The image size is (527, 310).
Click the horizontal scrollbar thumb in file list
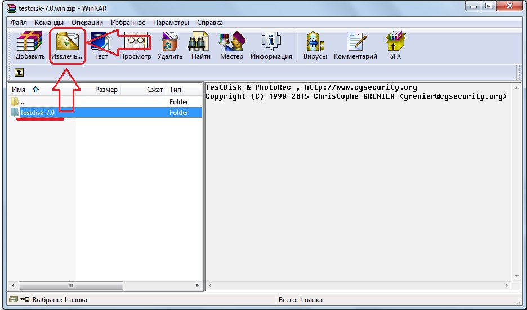click(70, 285)
